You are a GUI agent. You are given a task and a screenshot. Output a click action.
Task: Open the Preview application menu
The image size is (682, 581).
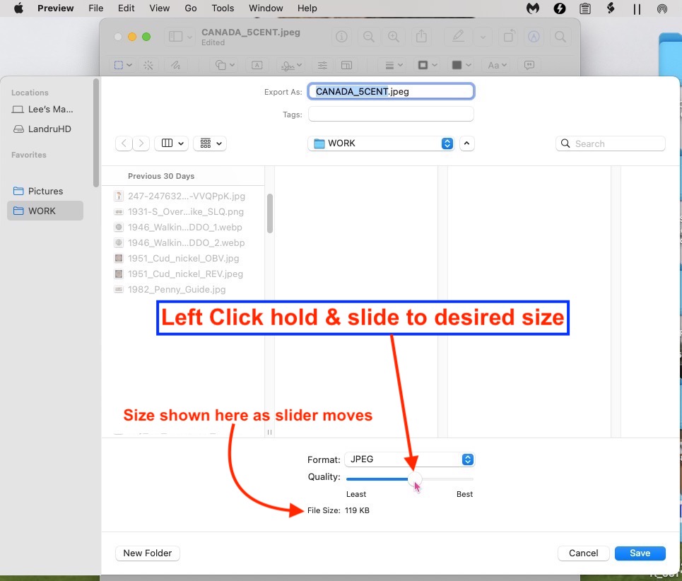coord(55,8)
